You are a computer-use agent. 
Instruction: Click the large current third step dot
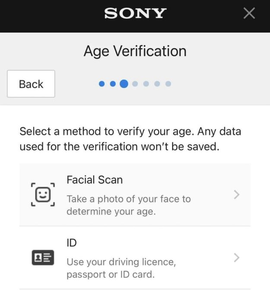[124, 84]
